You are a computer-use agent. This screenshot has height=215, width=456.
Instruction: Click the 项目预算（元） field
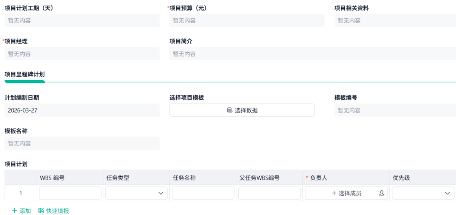[247, 20]
